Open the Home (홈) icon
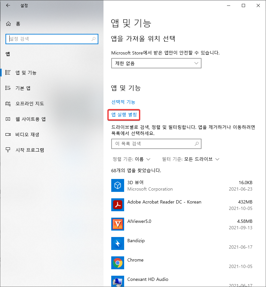Viewport: 266px width, 287px height. (8, 24)
